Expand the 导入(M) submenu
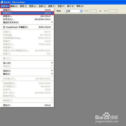 point(27,63)
